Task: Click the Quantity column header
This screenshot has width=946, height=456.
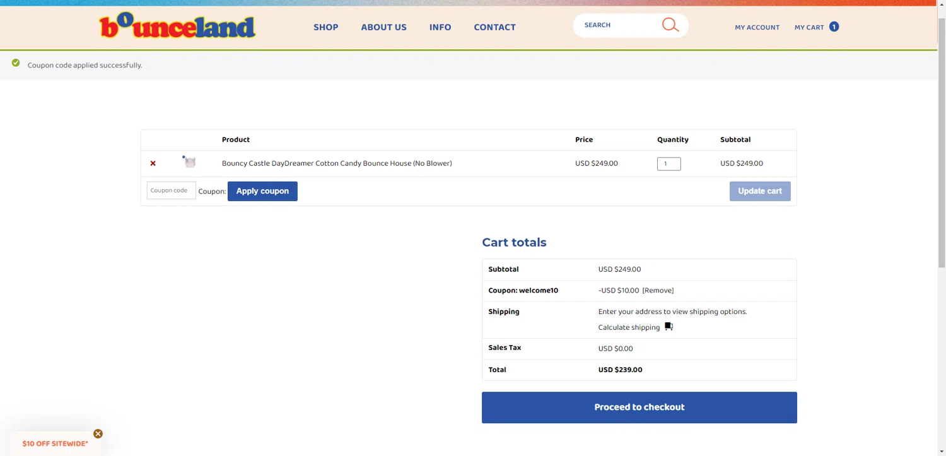Action: pyautogui.click(x=673, y=139)
